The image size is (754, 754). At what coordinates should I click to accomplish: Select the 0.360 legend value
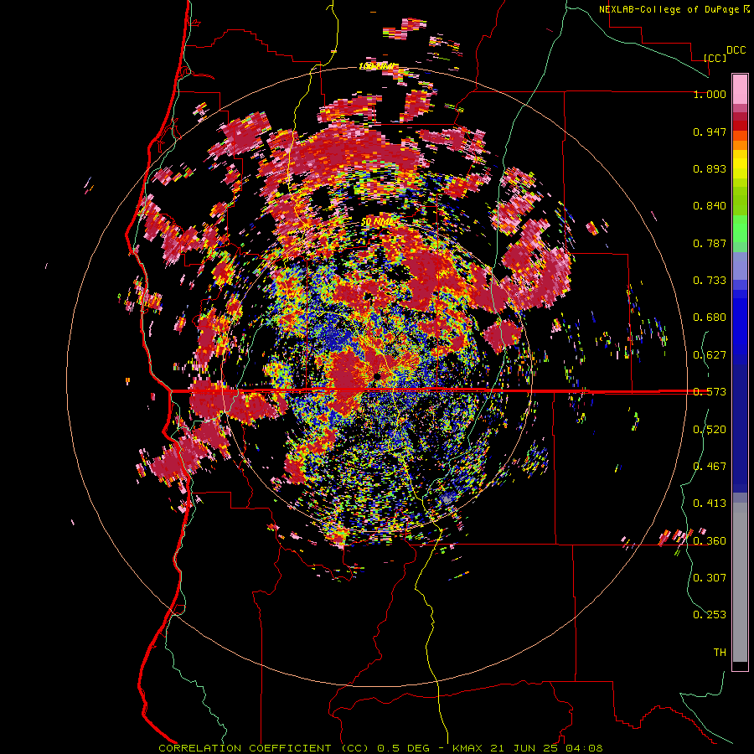pos(710,541)
